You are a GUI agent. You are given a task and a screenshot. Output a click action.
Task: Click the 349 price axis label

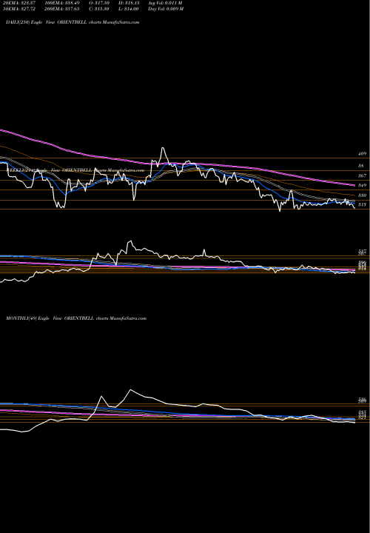(x=362, y=185)
